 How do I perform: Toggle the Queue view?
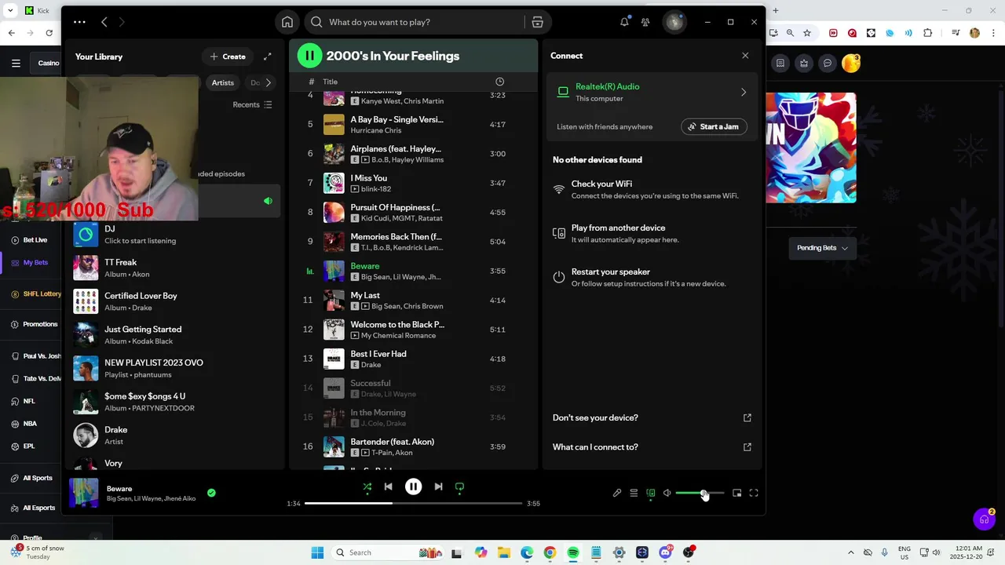pos(634,493)
